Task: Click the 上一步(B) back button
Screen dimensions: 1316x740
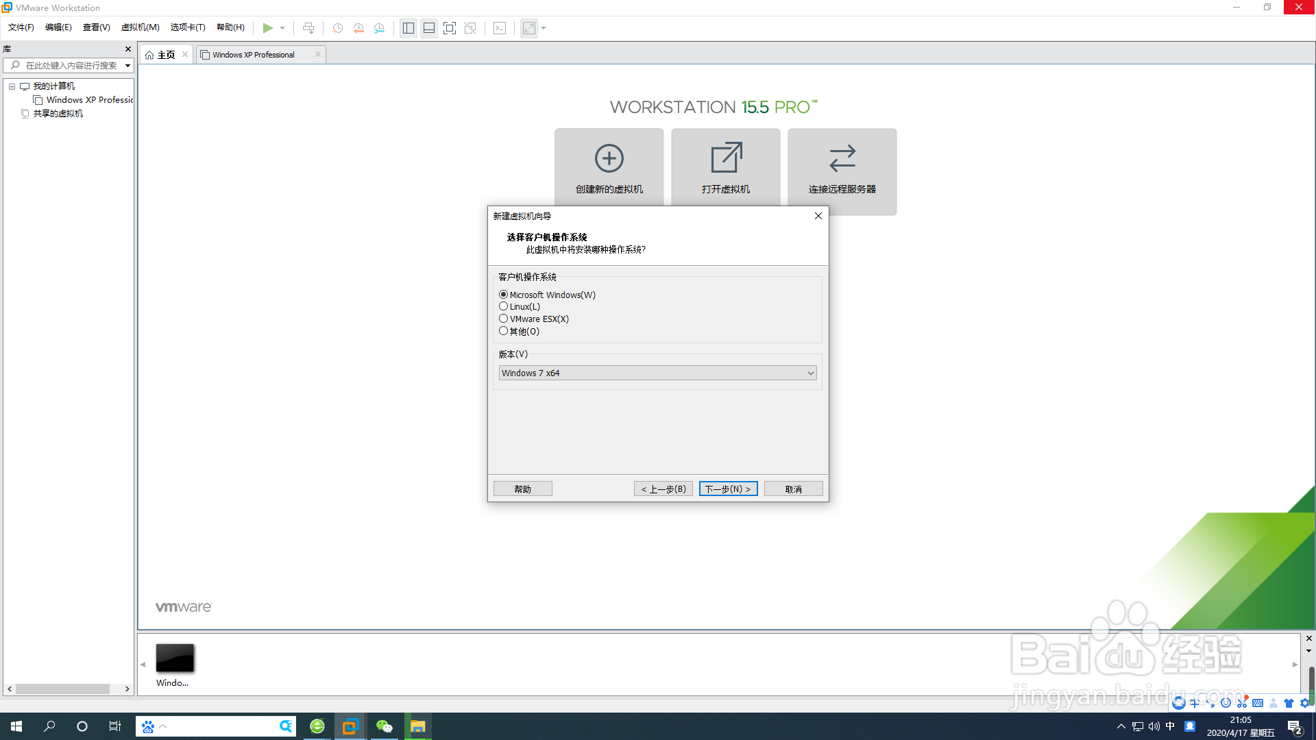Action: [663, 489]
